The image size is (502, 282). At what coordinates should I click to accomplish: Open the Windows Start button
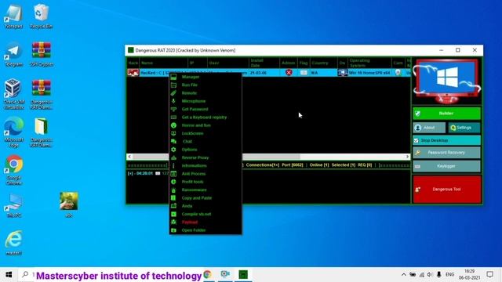tap(9, 275)
